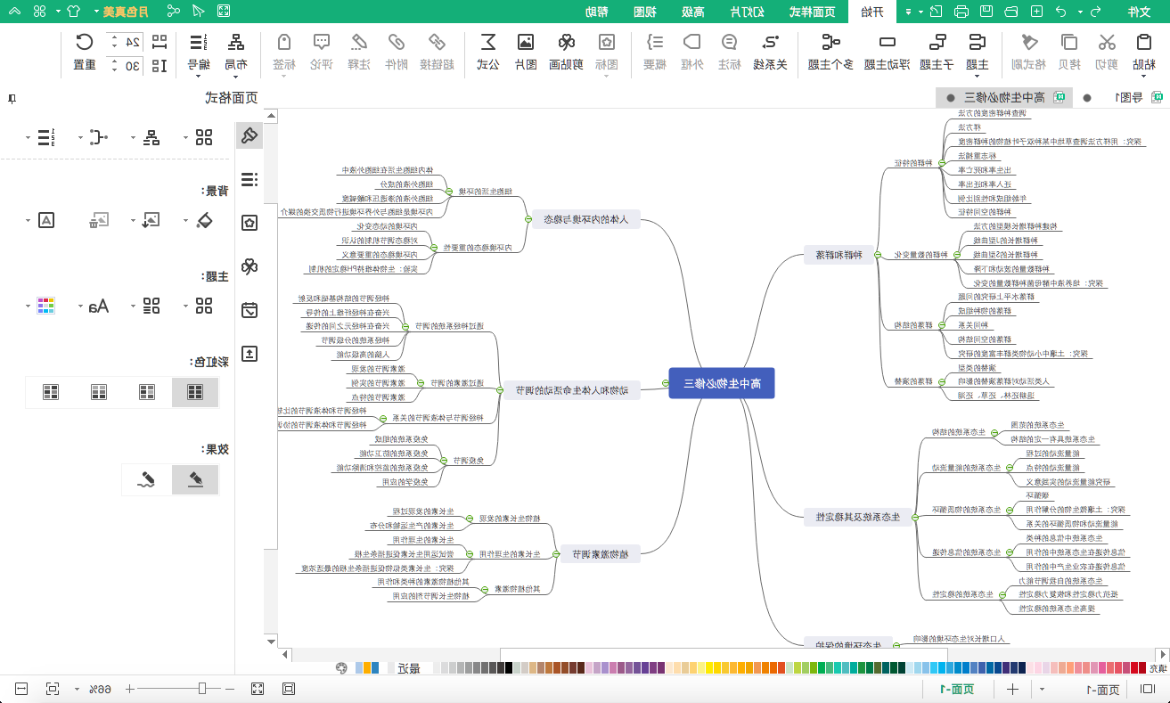The image size is (1170, 703).
Task: Click the 拷贝 (Copy) icon
Action: [x=1068, y=42]
